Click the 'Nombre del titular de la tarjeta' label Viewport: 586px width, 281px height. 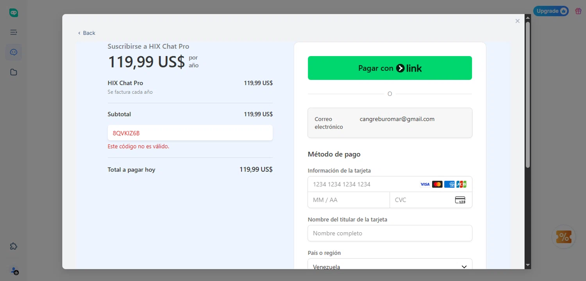347,219
